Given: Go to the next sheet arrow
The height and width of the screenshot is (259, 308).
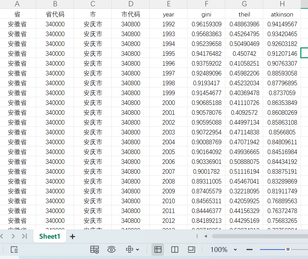Looking at the screenshot, I should (13, 236).
